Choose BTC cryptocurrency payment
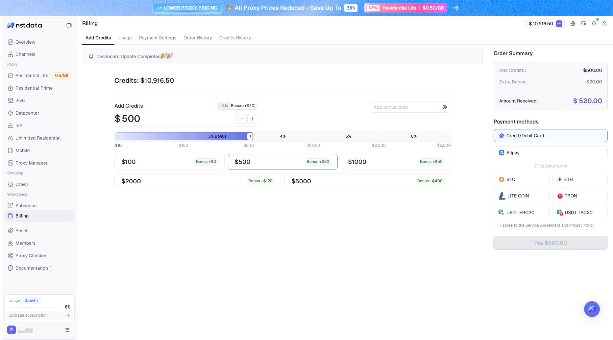Screen dimensions: 613x340 click(521, 179)
